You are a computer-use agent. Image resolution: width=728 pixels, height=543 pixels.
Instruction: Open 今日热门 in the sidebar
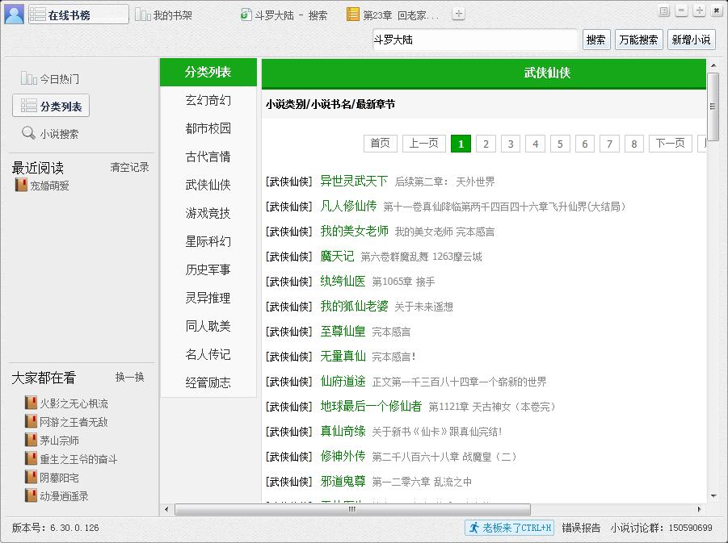coord(50,79)
